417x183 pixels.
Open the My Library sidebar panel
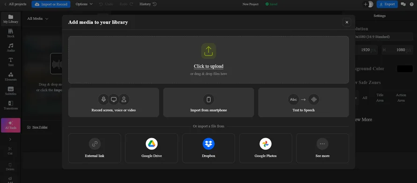(11, 19)
